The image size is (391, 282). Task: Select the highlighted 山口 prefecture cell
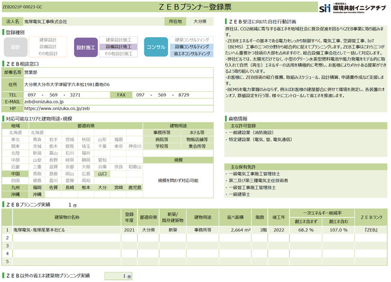click(102, 173)
